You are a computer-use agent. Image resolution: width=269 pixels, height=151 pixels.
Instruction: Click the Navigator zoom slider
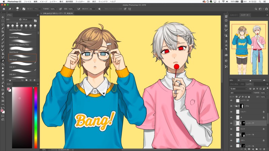click(250, 80)
